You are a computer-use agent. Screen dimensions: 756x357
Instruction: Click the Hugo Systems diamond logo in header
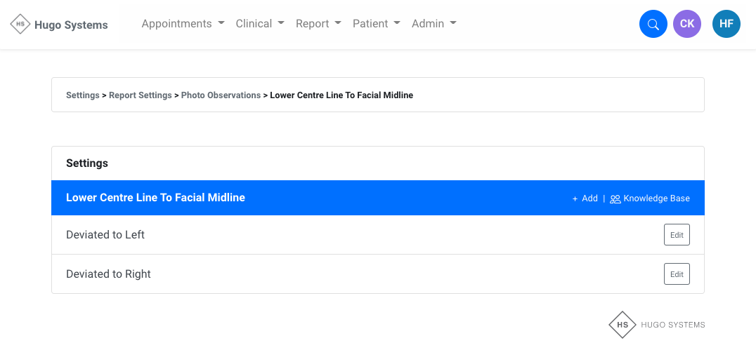[20, 25]
